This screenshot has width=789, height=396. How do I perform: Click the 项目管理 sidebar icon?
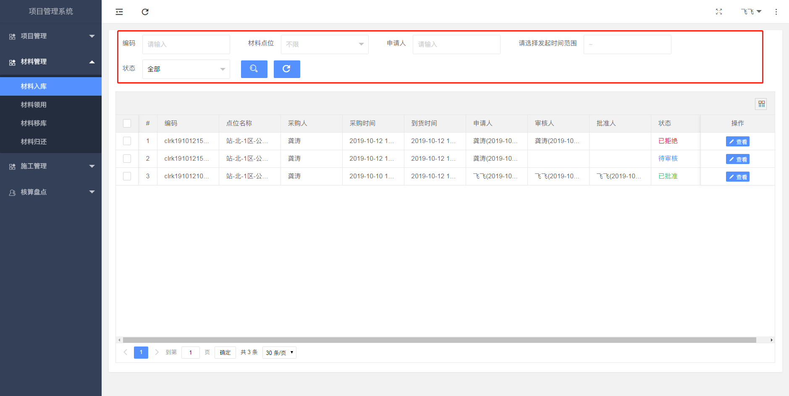point(12,36)
